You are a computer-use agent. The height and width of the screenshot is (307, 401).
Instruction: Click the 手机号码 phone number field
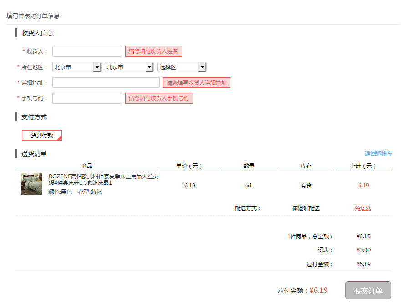point(87,98)
